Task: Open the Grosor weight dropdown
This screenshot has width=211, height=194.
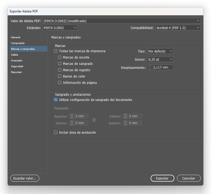Action: tap(160, 59)
